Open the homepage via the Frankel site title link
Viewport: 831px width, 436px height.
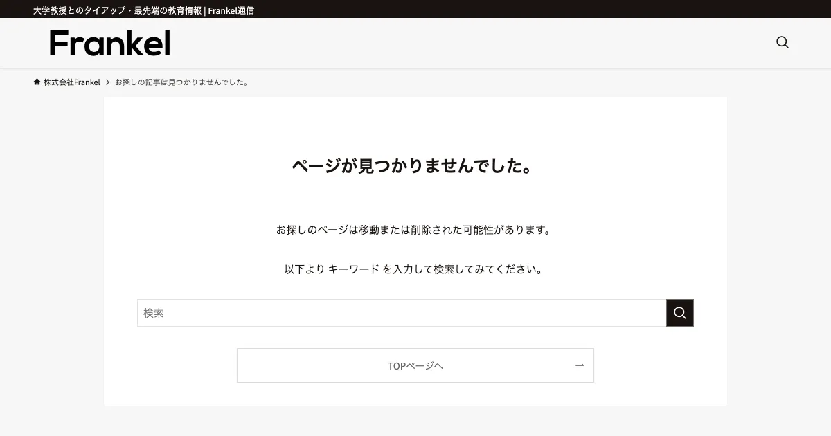tap(109, 43)
